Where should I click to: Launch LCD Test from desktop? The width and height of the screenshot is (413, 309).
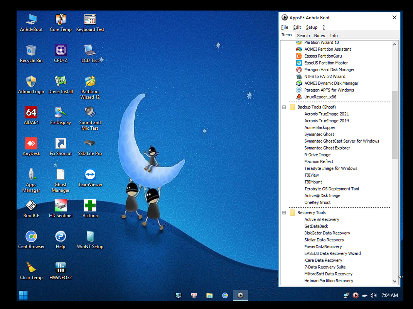90,54
